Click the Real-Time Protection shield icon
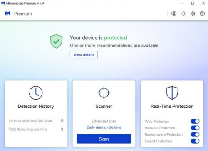The image size is (208, 151). click(x=172, y=93)
